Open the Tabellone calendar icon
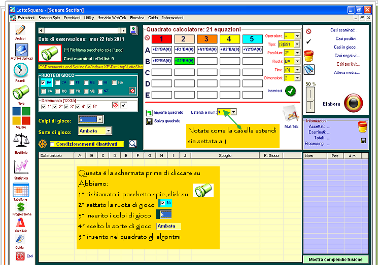 [21, 190]
